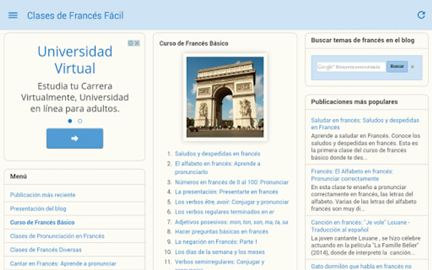The image size is (432, 270).
Task: Click the Menú section heading
Action: click(x=18, y=176)
